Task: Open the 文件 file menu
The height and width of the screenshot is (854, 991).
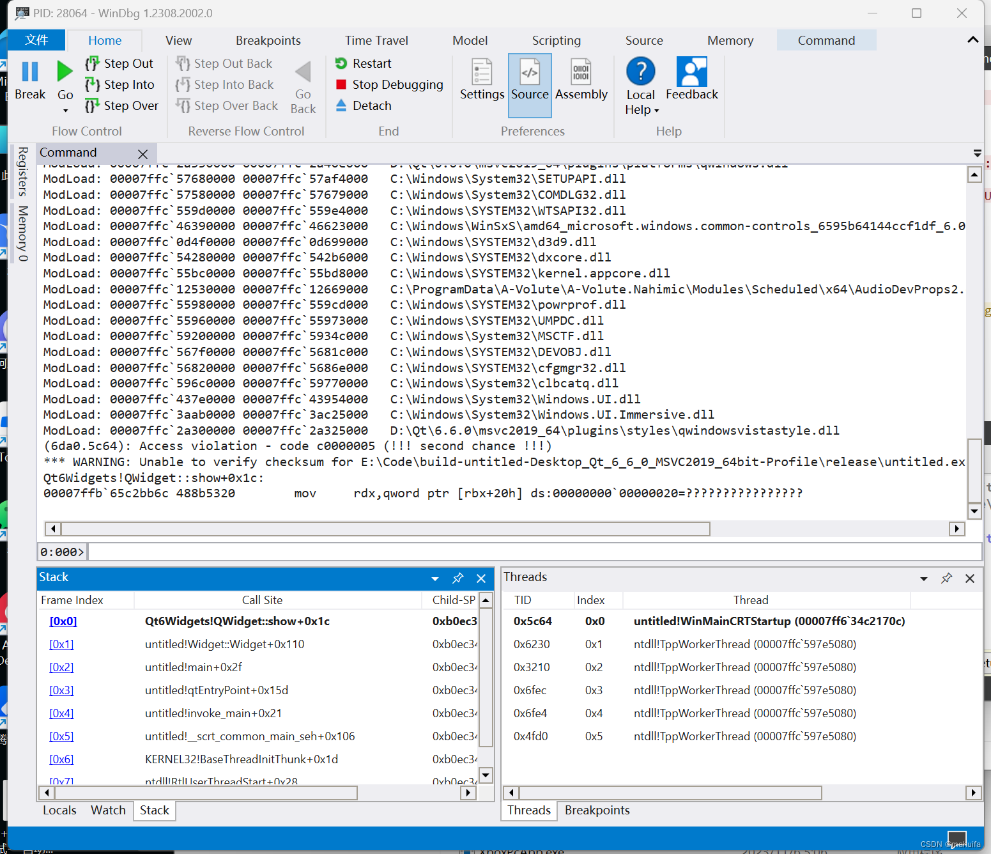Action: click(x=36, y=40)
